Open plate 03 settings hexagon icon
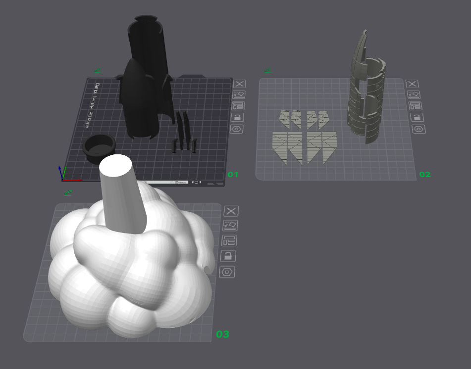471x369 pixels. [227, 272]
